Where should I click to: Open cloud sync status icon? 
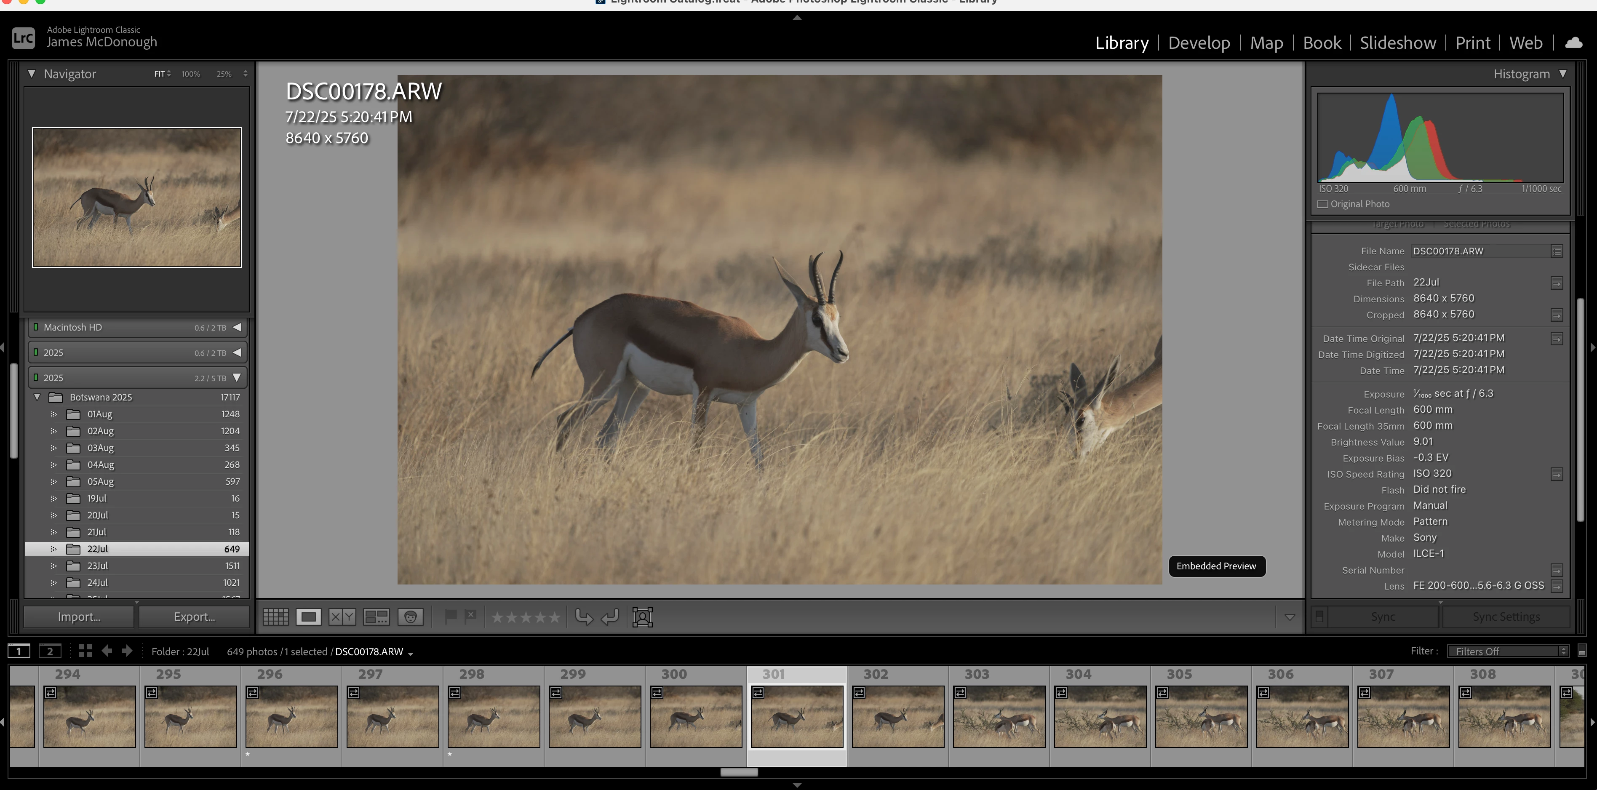(1573, 43)
